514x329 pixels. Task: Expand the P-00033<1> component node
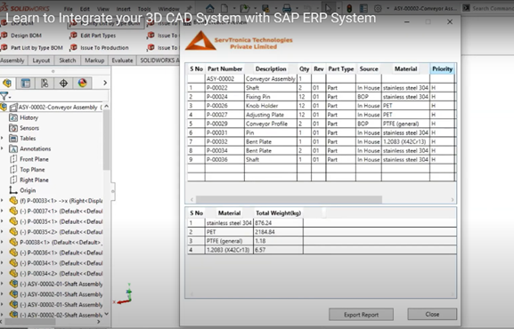click(x=3, y=201)
